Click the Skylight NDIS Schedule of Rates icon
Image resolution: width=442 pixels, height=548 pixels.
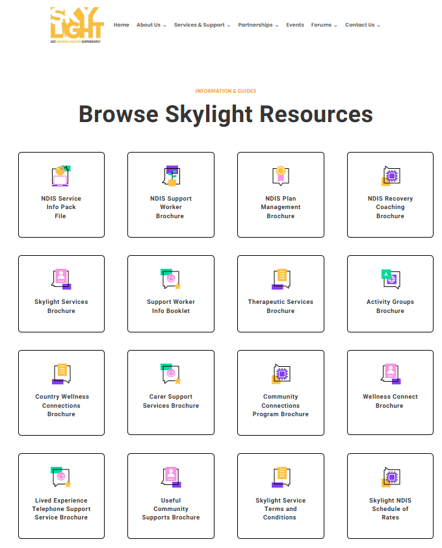[x=391, y=477]
